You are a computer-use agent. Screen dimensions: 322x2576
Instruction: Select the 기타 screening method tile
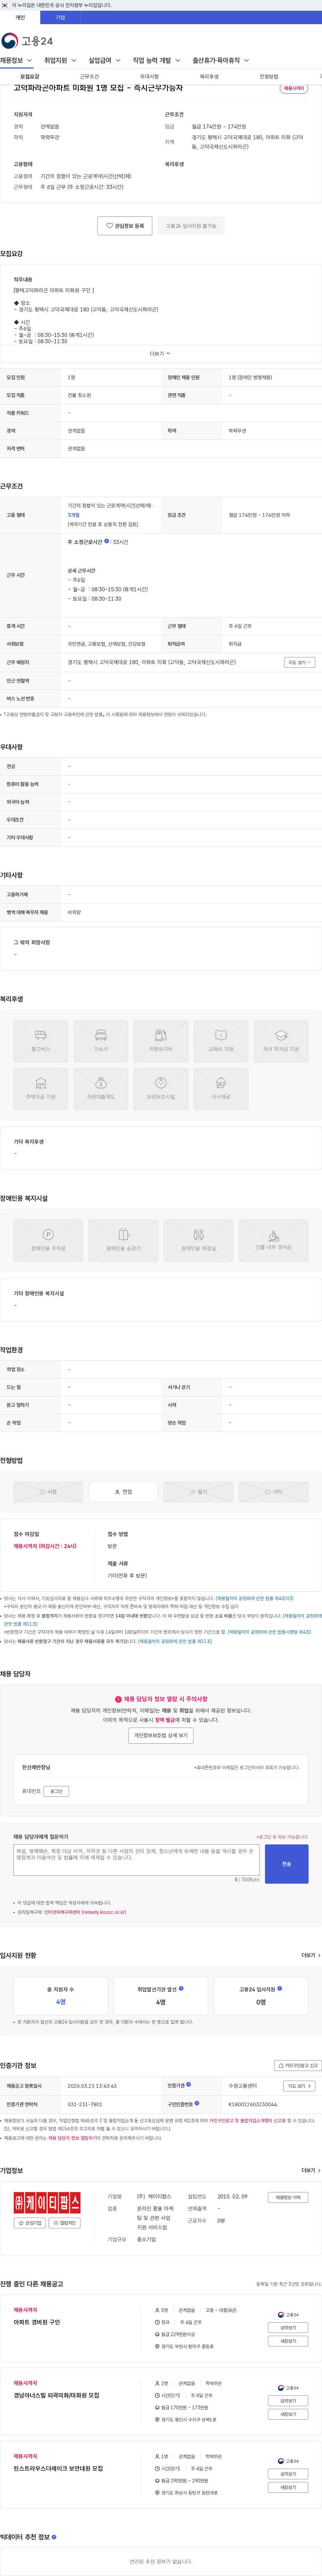[273, 1492]
